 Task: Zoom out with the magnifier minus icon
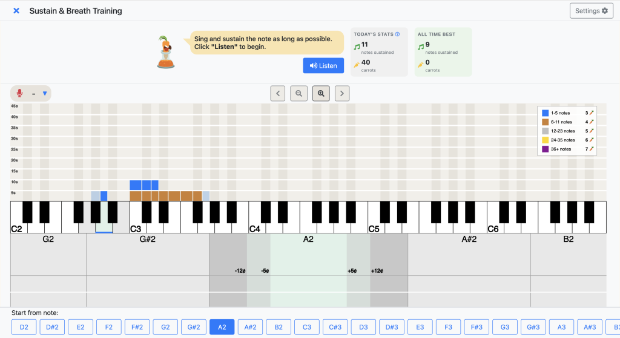pyautogui.click(x=298, y=94)
